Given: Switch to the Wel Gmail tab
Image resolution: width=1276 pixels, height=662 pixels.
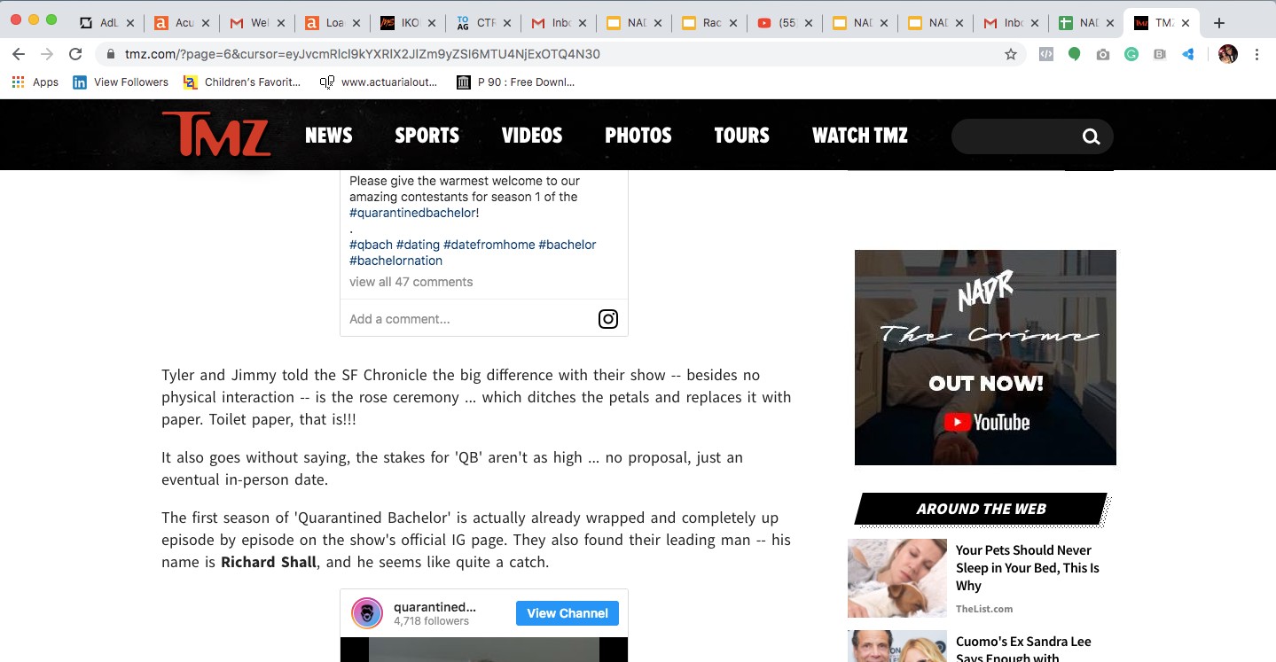Looking at the screenshot, I should coord(250,23).
